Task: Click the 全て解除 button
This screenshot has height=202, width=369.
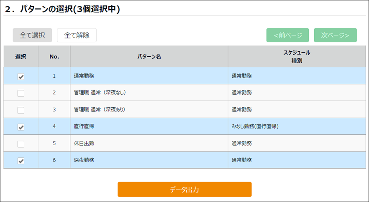Action: click(77, 35)
